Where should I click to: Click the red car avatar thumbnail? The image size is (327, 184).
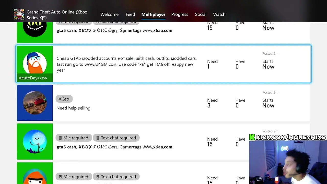pyautogui.click(x=35, y=103)
